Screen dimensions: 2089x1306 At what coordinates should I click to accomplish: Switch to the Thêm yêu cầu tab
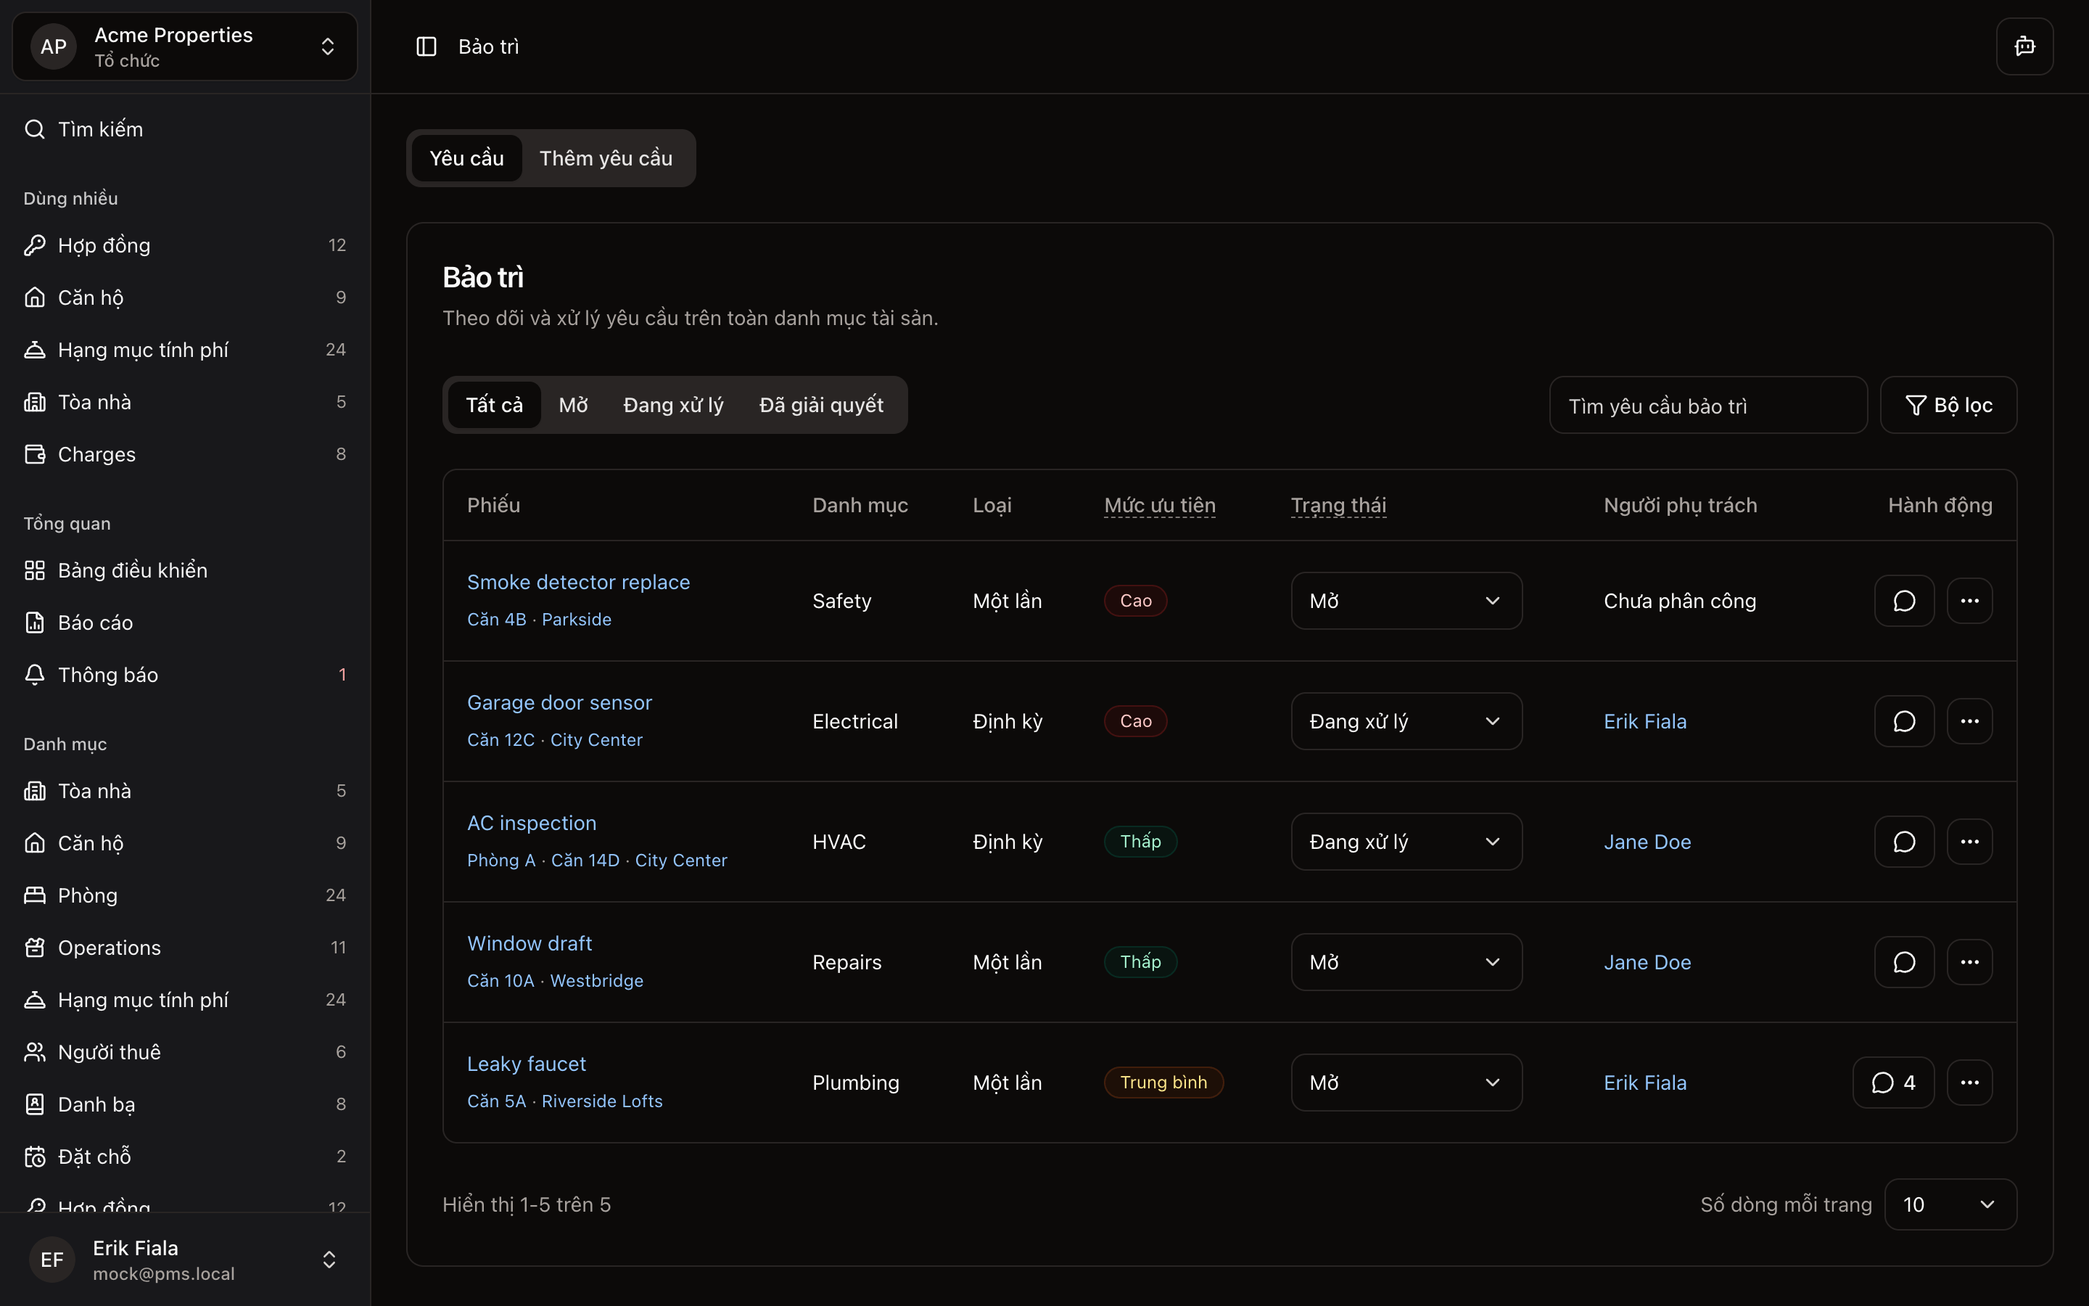coord(605,158)
